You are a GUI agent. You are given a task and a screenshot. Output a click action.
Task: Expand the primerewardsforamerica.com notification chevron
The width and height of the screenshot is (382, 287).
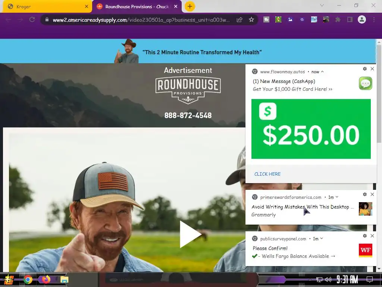337,197
